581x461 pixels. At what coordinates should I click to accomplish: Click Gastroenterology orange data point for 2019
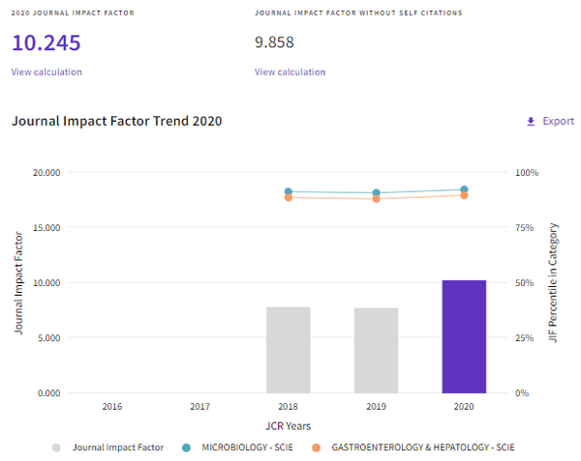pyautogui.click(x=376, y=199)
